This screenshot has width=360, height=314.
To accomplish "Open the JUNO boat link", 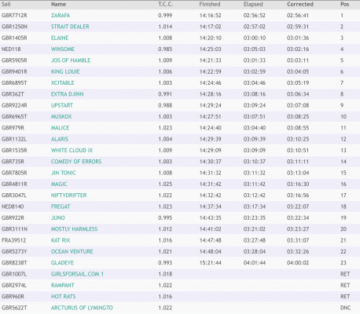I will [58, 218].
